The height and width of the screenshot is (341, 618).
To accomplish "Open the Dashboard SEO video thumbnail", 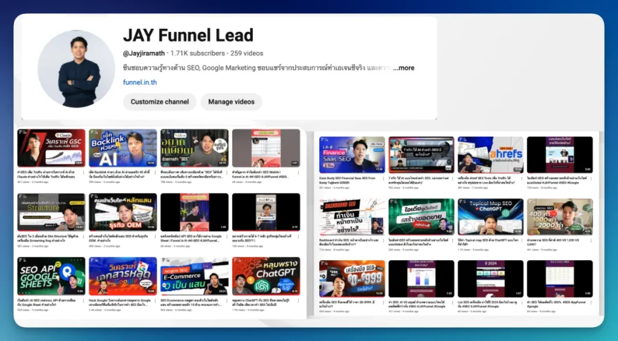I will click(x=352, y=217).
